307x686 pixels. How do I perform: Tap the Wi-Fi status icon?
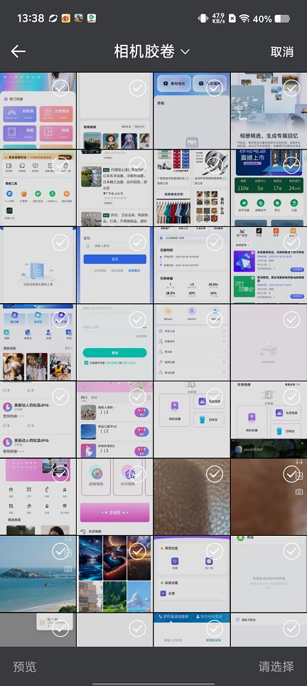click(x=244, y=19)
